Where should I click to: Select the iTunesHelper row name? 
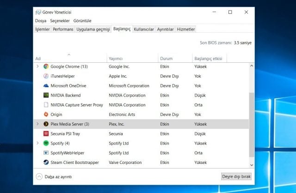click(x=62, y=76)
